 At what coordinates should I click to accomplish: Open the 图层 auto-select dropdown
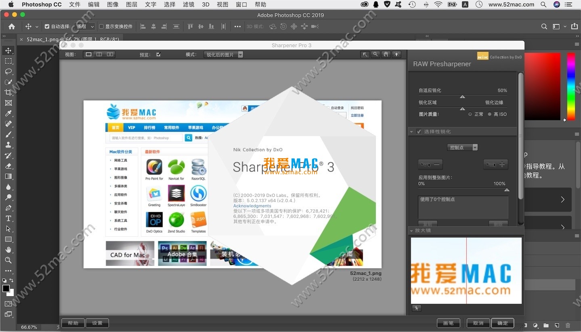coord(86,27)
